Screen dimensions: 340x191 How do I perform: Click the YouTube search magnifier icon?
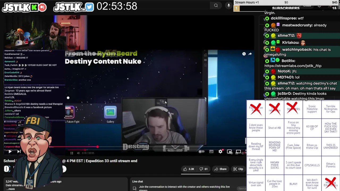pos(216,5)
